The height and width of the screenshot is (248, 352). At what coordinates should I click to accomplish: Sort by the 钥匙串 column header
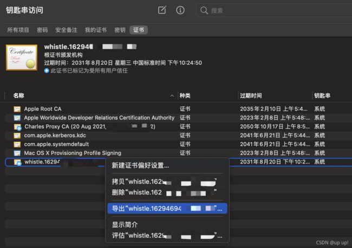point(322,96)
